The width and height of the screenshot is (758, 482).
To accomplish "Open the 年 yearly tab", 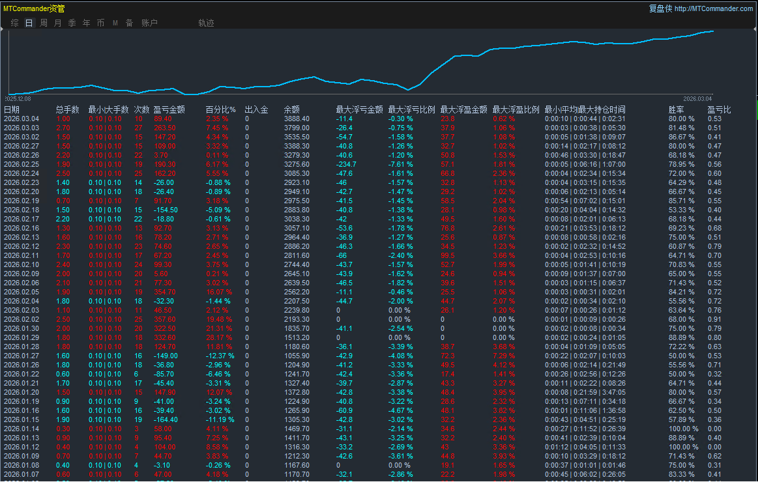I will (87, 23).
